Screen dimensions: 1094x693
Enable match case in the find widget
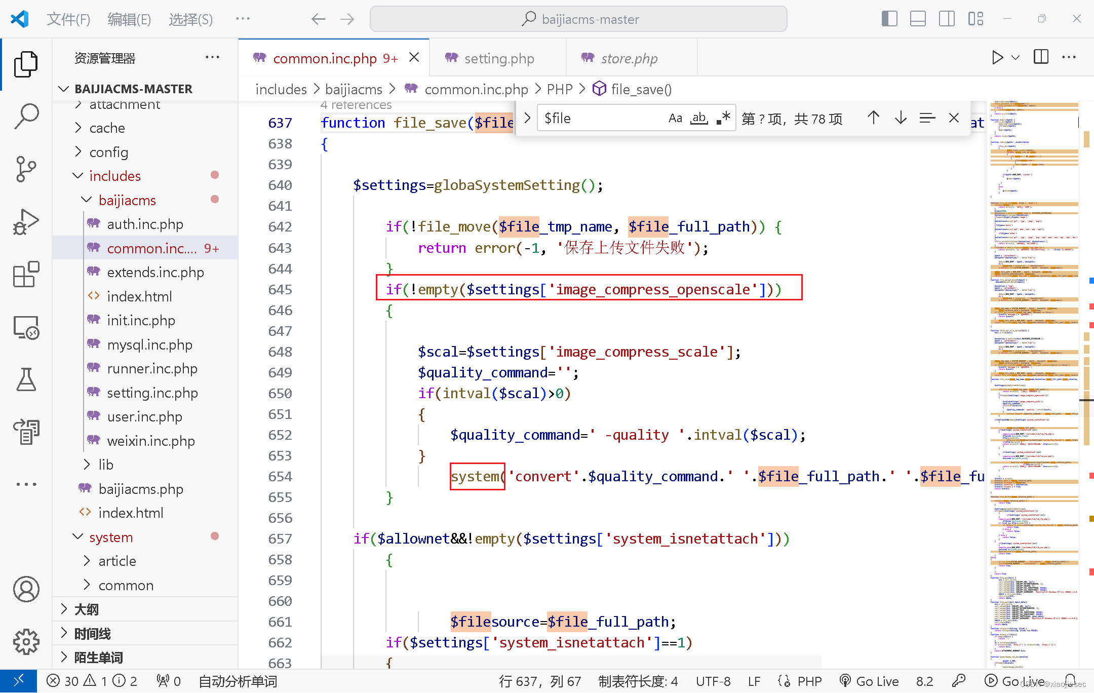tap(675, 118)
